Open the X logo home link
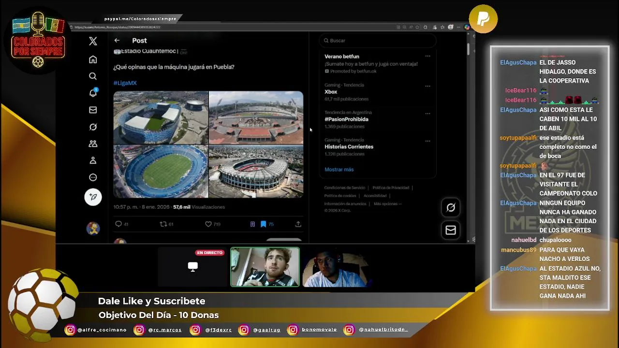619x348 pixels. coord(93,41)
